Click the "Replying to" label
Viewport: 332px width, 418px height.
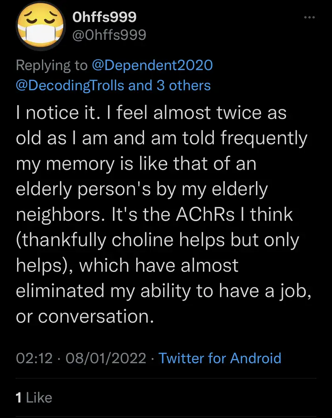(x=51, y=65)
